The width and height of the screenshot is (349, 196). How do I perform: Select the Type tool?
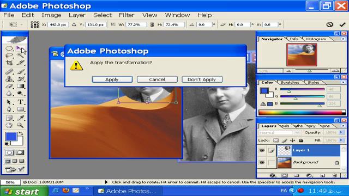pos(20,102)
